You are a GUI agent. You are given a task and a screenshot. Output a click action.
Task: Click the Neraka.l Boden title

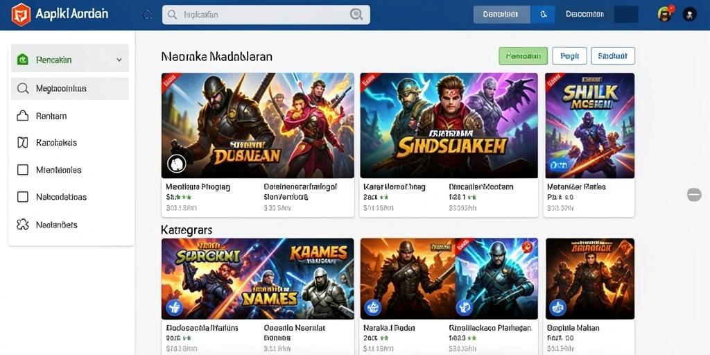pos(390,327)
